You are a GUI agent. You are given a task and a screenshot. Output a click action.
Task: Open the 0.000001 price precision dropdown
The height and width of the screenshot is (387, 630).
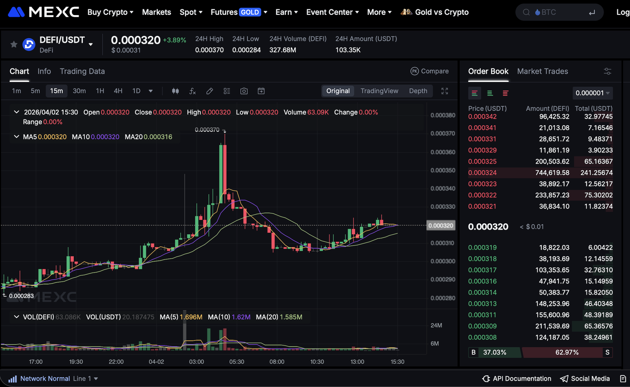593,93
